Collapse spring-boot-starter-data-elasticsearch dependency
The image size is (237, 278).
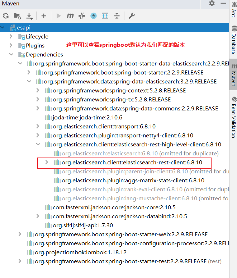pyautogui.click(x=20, y=63)
